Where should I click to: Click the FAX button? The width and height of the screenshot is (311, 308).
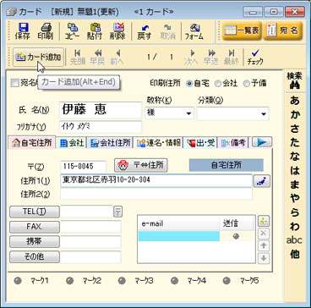coord(35,227)
